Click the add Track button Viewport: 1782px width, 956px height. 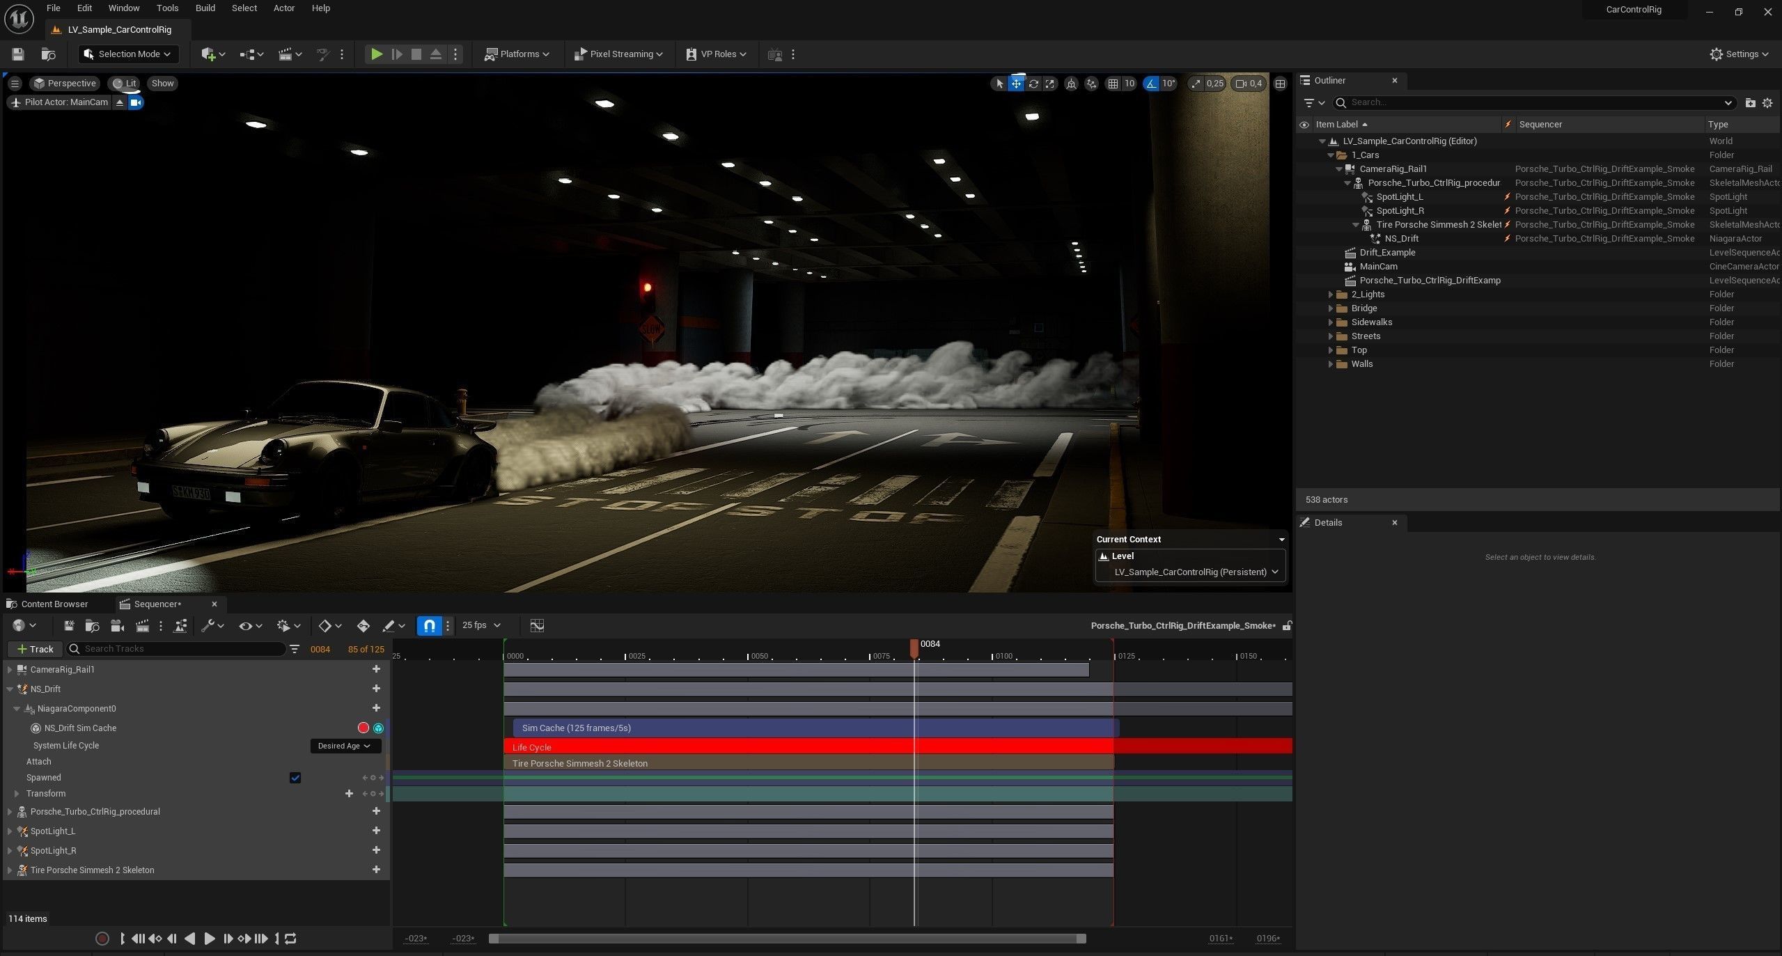click(35, 649)
